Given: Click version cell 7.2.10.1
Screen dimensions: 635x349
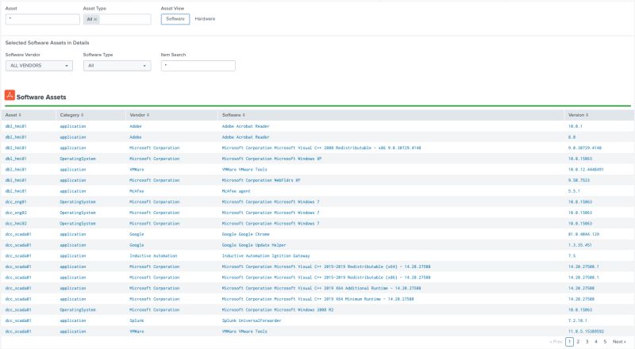Looking at the screenshot, I should [x=578, y=320].
